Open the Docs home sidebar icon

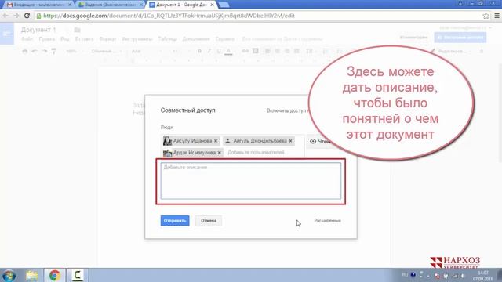7,33
